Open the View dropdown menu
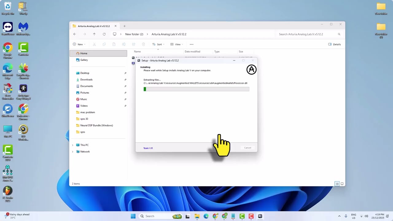This screenshot has width=393, height=221. (x=177, y=44)
